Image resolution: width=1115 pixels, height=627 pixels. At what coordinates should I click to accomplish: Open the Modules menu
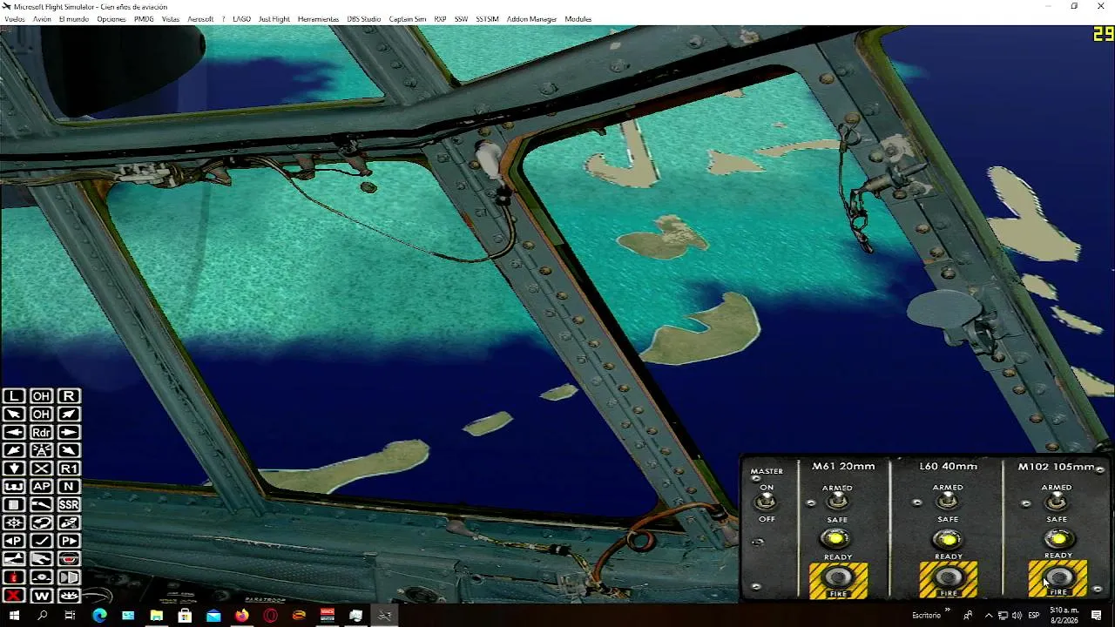[x=578, y=19]
